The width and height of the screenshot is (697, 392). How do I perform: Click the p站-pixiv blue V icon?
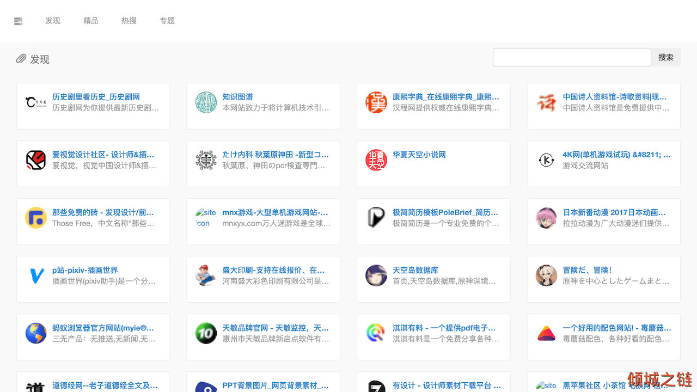(36, 275)
